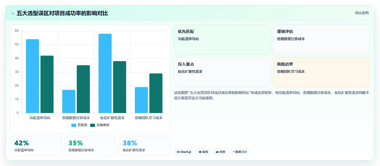Open the 风险边界 matrix card
The height and width of the screenshot is (166, 380).
click(321, 72)
